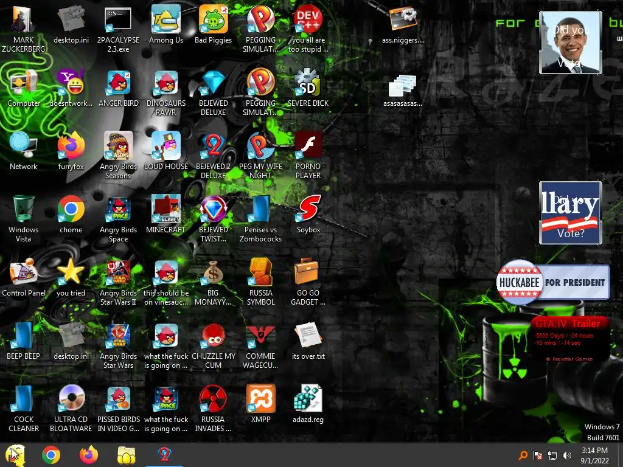Launch RUSSIA INVADES shortcut

214,408
